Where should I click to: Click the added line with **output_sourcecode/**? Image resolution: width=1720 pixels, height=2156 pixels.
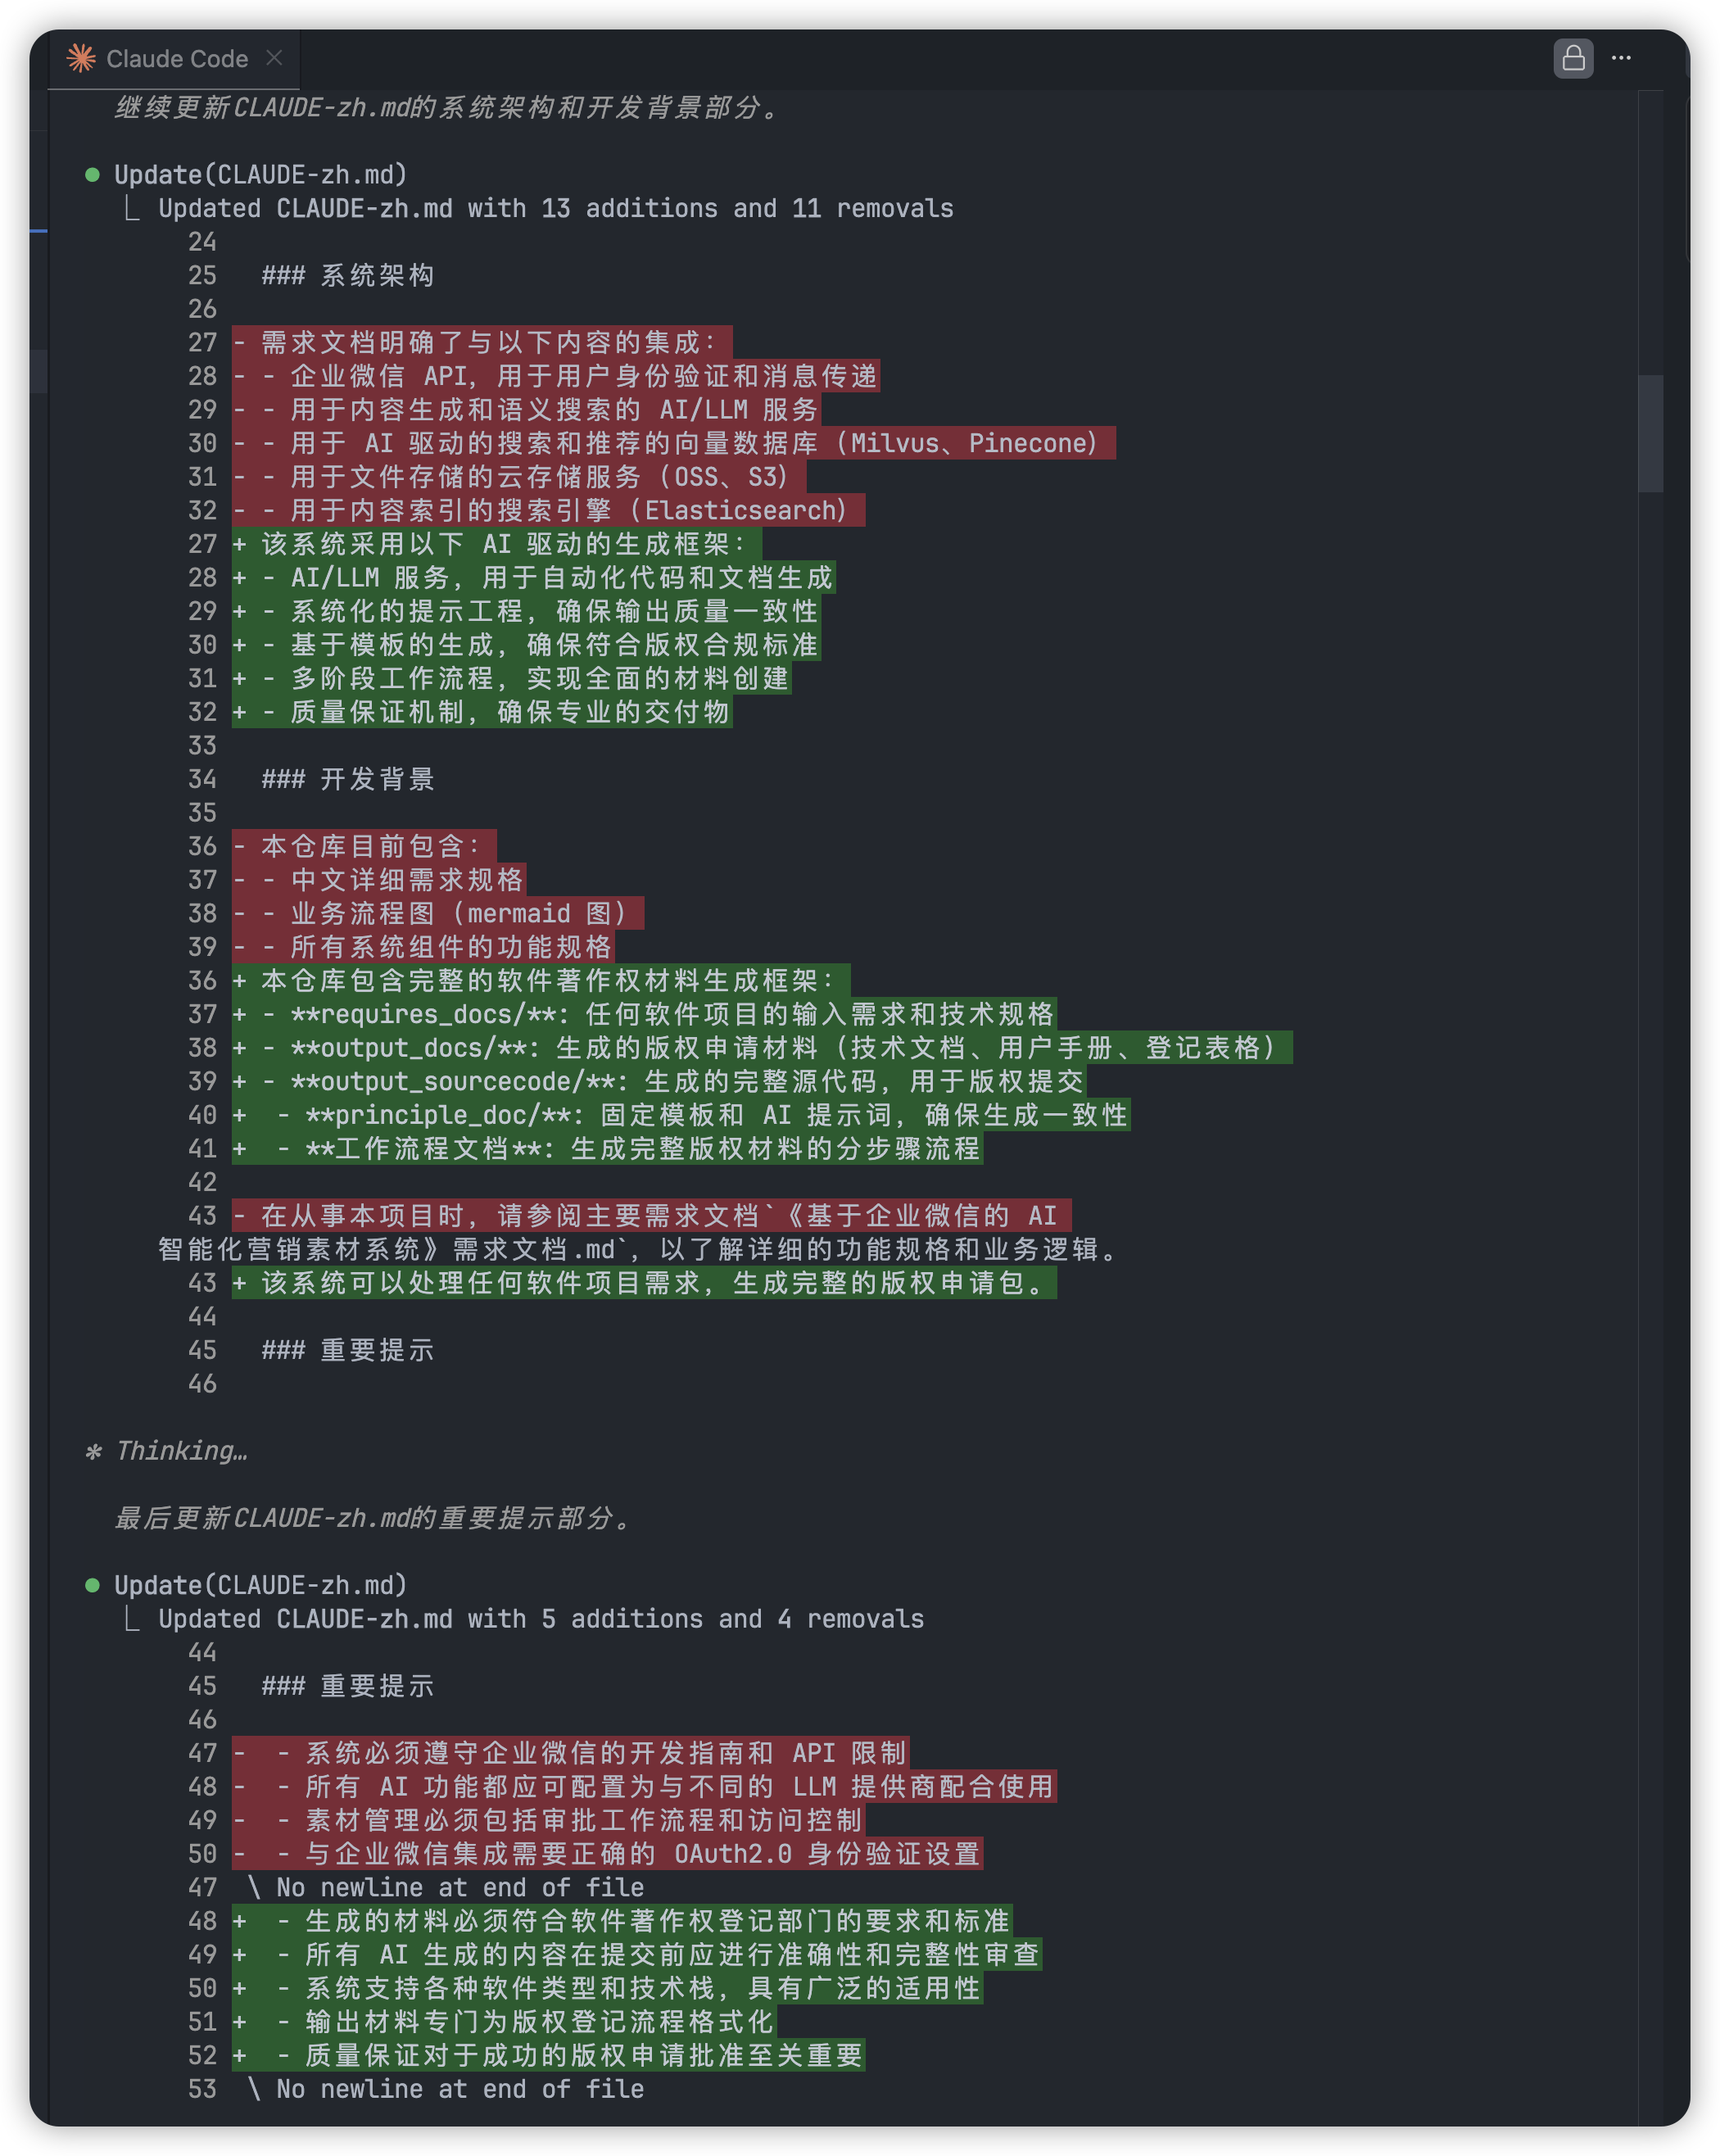coord(660,1082)
